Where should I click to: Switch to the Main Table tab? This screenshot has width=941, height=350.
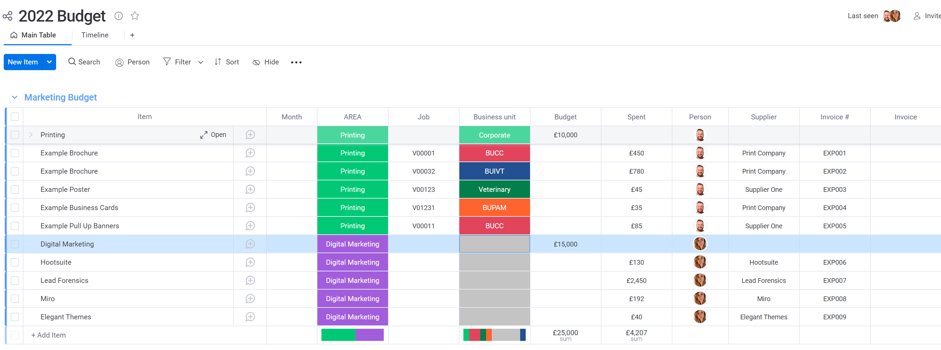coord(33,35)
